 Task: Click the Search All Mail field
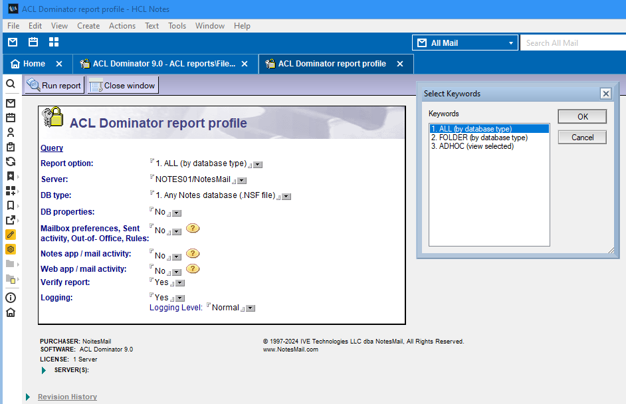pos(572,43)
